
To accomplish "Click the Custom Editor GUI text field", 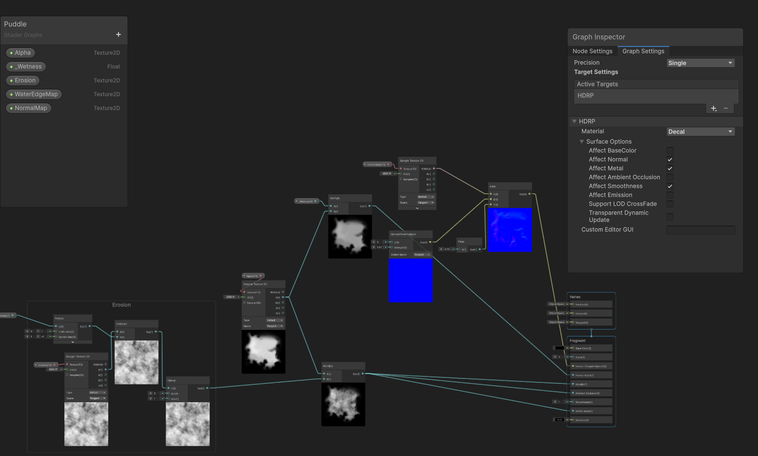I will tap(700, 230).
